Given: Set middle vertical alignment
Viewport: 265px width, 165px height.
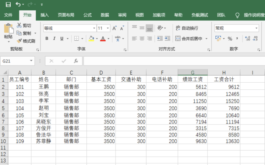Looking at the screenshot, I should (x=142, y=28).
